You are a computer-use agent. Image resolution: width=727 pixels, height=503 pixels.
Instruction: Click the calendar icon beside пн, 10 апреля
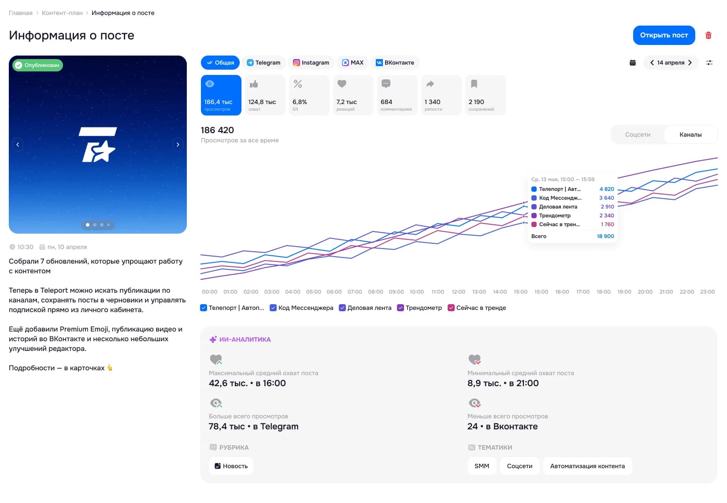tap(42, 247)
